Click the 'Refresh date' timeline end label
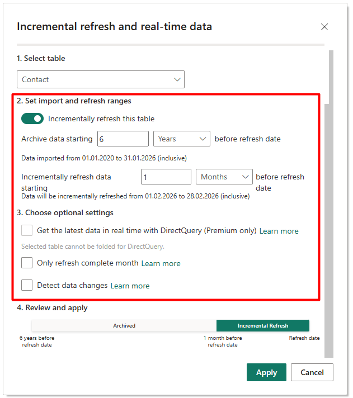This screenshot has width=353, height=398. point(304,338)
